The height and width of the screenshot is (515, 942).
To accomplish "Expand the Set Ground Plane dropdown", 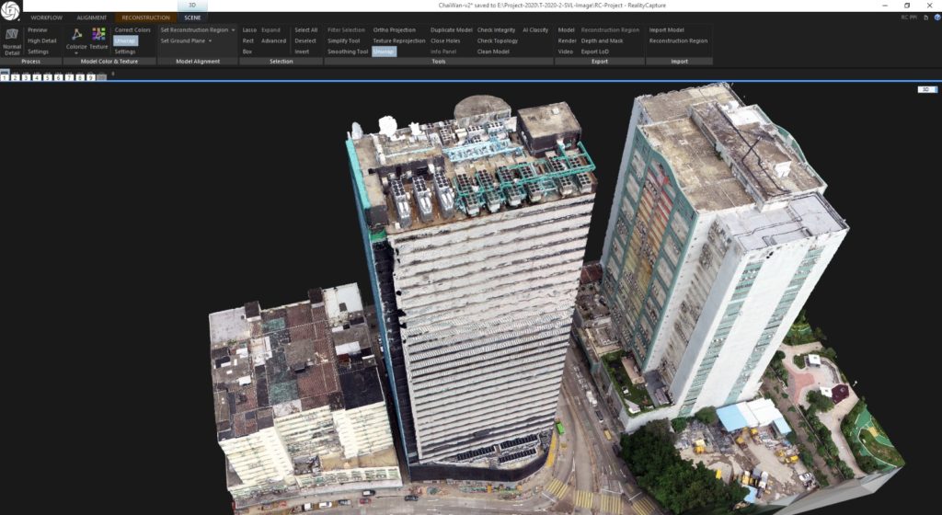I will tap(210, 40).
